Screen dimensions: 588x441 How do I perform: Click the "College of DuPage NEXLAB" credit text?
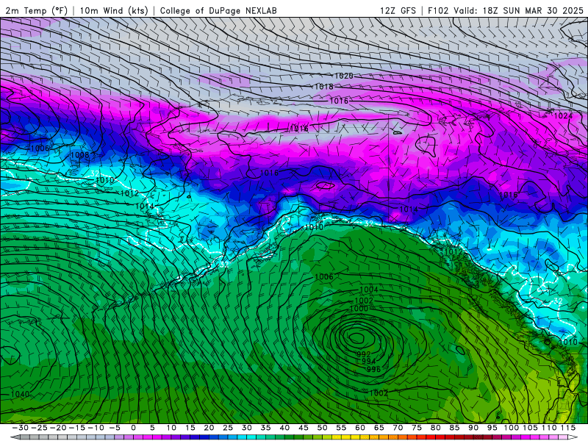click(x=218, y=10)
